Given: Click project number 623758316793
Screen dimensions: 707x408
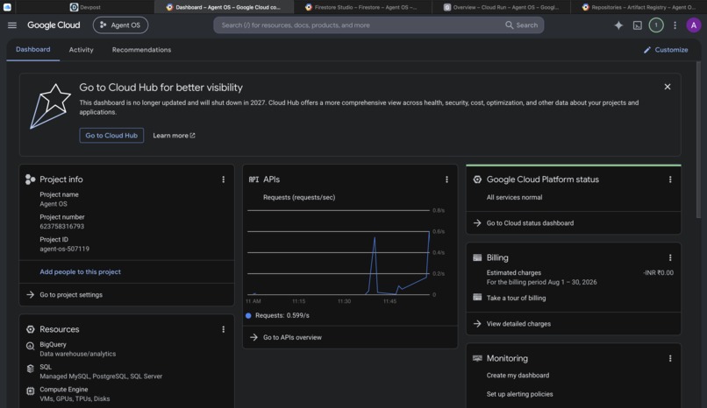Looking at the screenshot, I should coord(61,226).
